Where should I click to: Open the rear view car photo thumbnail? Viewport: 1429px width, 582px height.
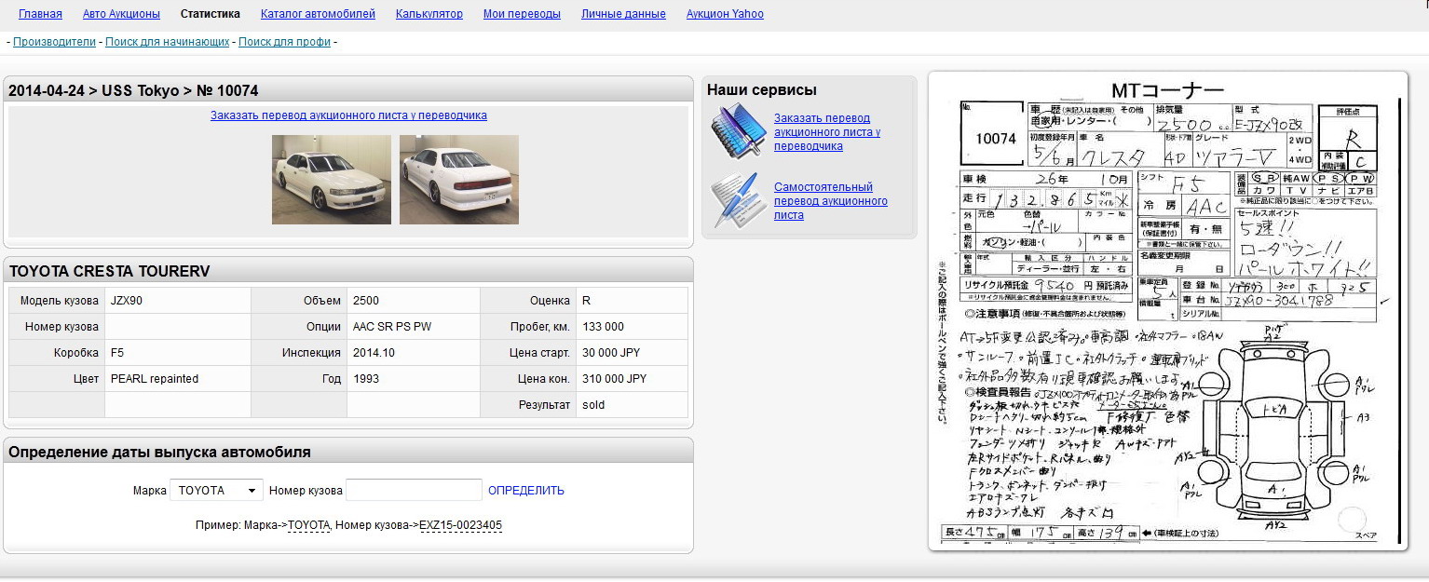click(458, 180)
